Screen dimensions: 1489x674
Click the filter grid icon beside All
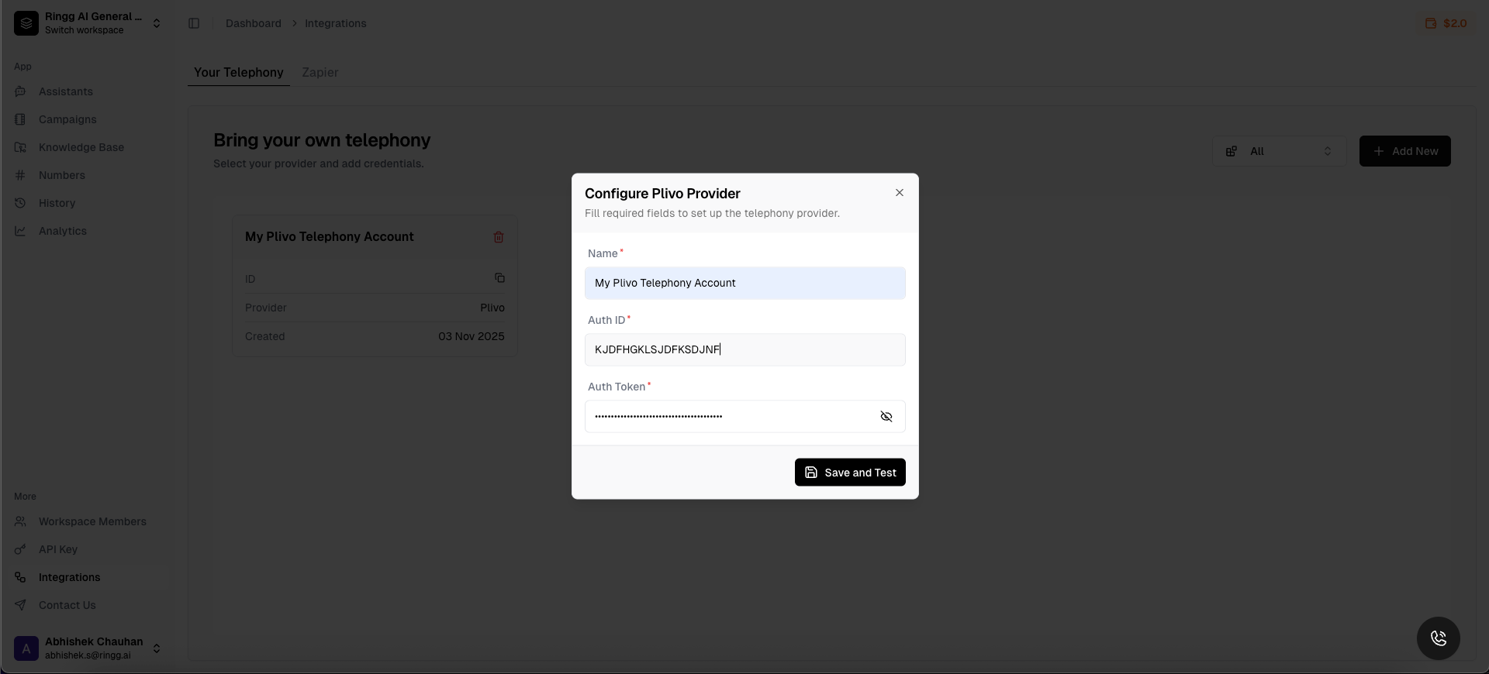(x=1232, y=151)
